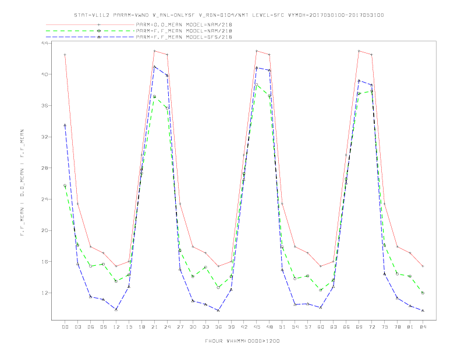The image size is (461, 356).
Task: Click the green NAM circle marker at hour 00
Action: point(65,186)
